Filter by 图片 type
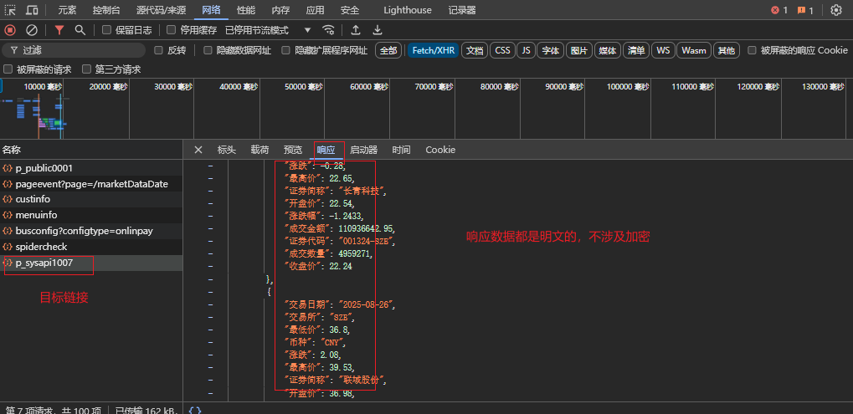Screen dimensions: 853x414 click(579, 50)
